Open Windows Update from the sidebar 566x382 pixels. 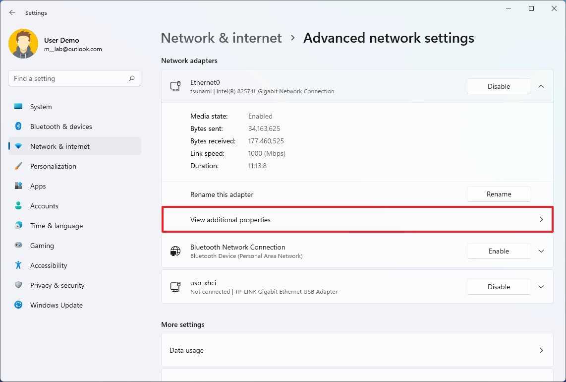click(x=56, y=305)
